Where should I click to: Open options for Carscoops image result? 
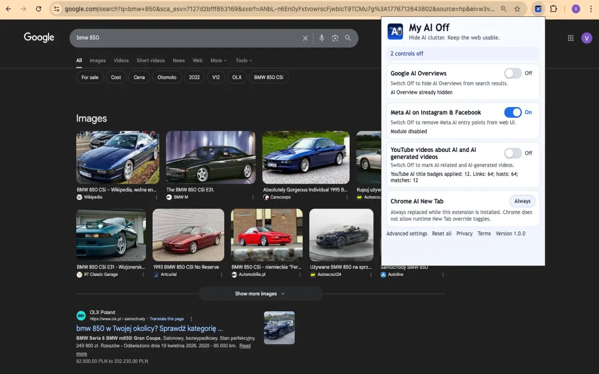point(347,197)
